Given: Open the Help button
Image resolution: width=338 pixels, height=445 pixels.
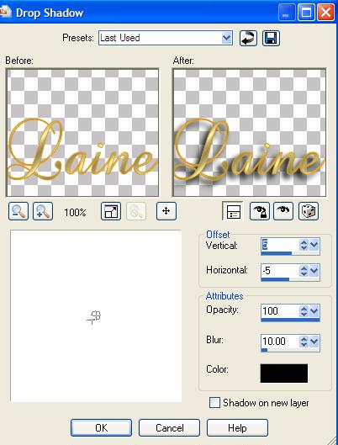Looking at the screenshot, I should pyautogui.click(x=237, y=427).
